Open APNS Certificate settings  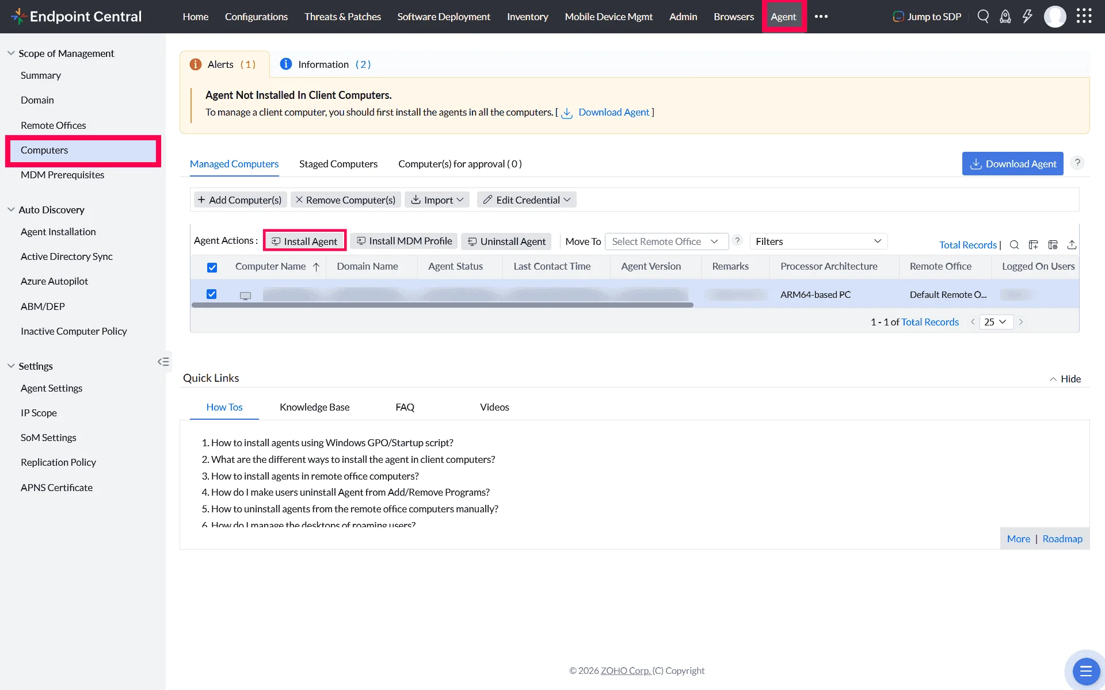(56, 488)
